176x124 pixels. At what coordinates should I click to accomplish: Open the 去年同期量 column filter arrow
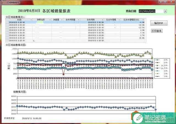click(x=78, y=20)
